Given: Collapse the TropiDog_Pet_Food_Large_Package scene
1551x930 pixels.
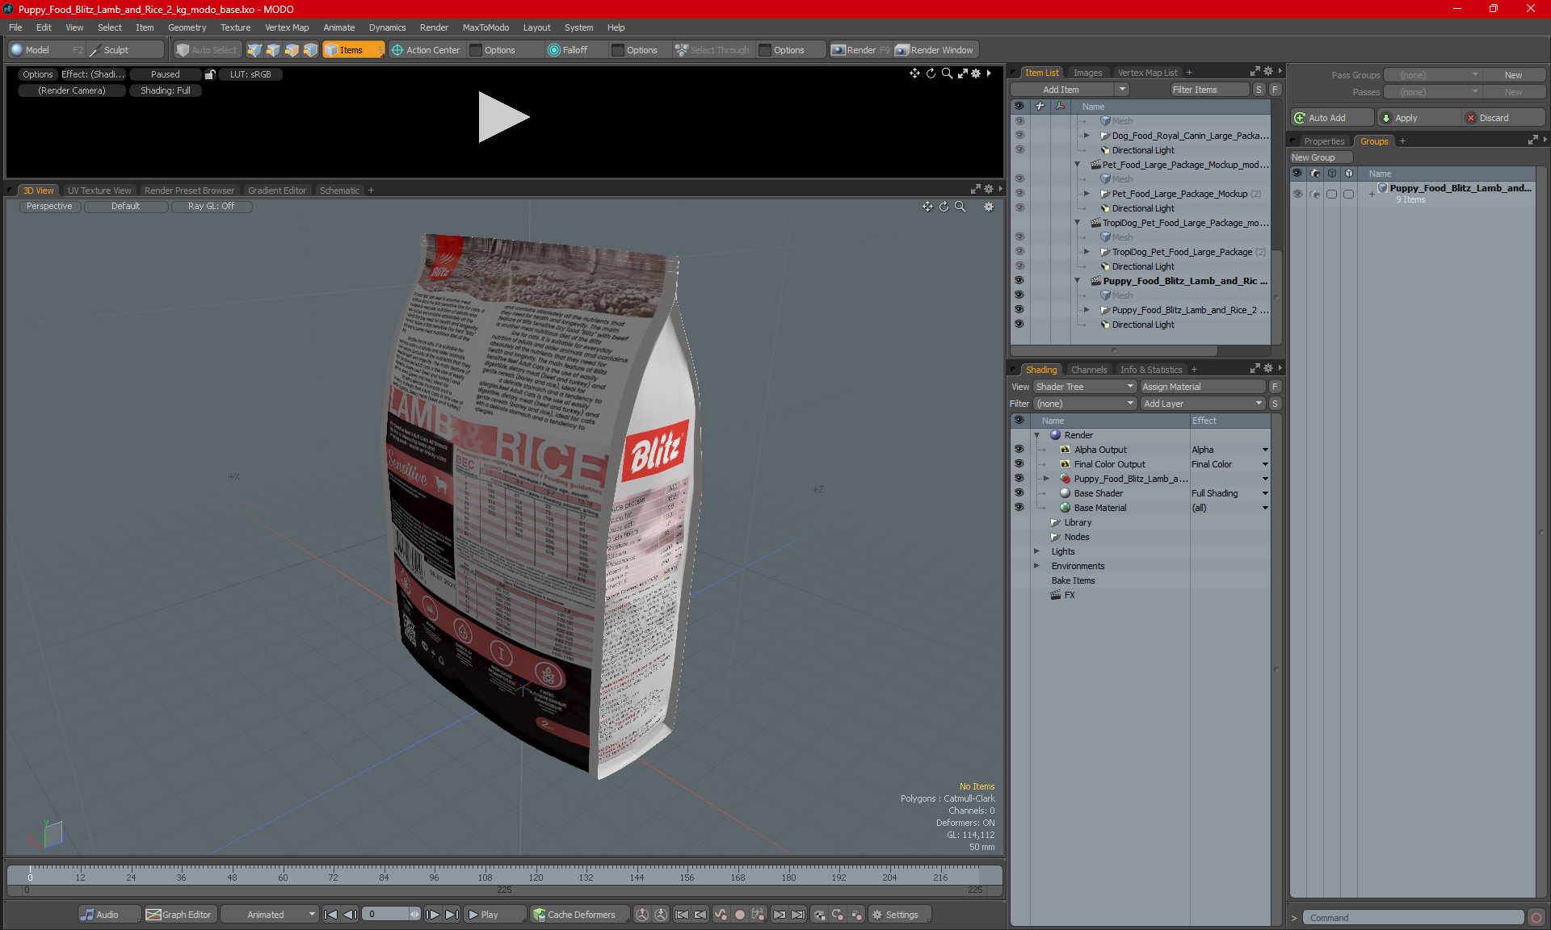Looking at the screenshot, I should coord(1077,223).
